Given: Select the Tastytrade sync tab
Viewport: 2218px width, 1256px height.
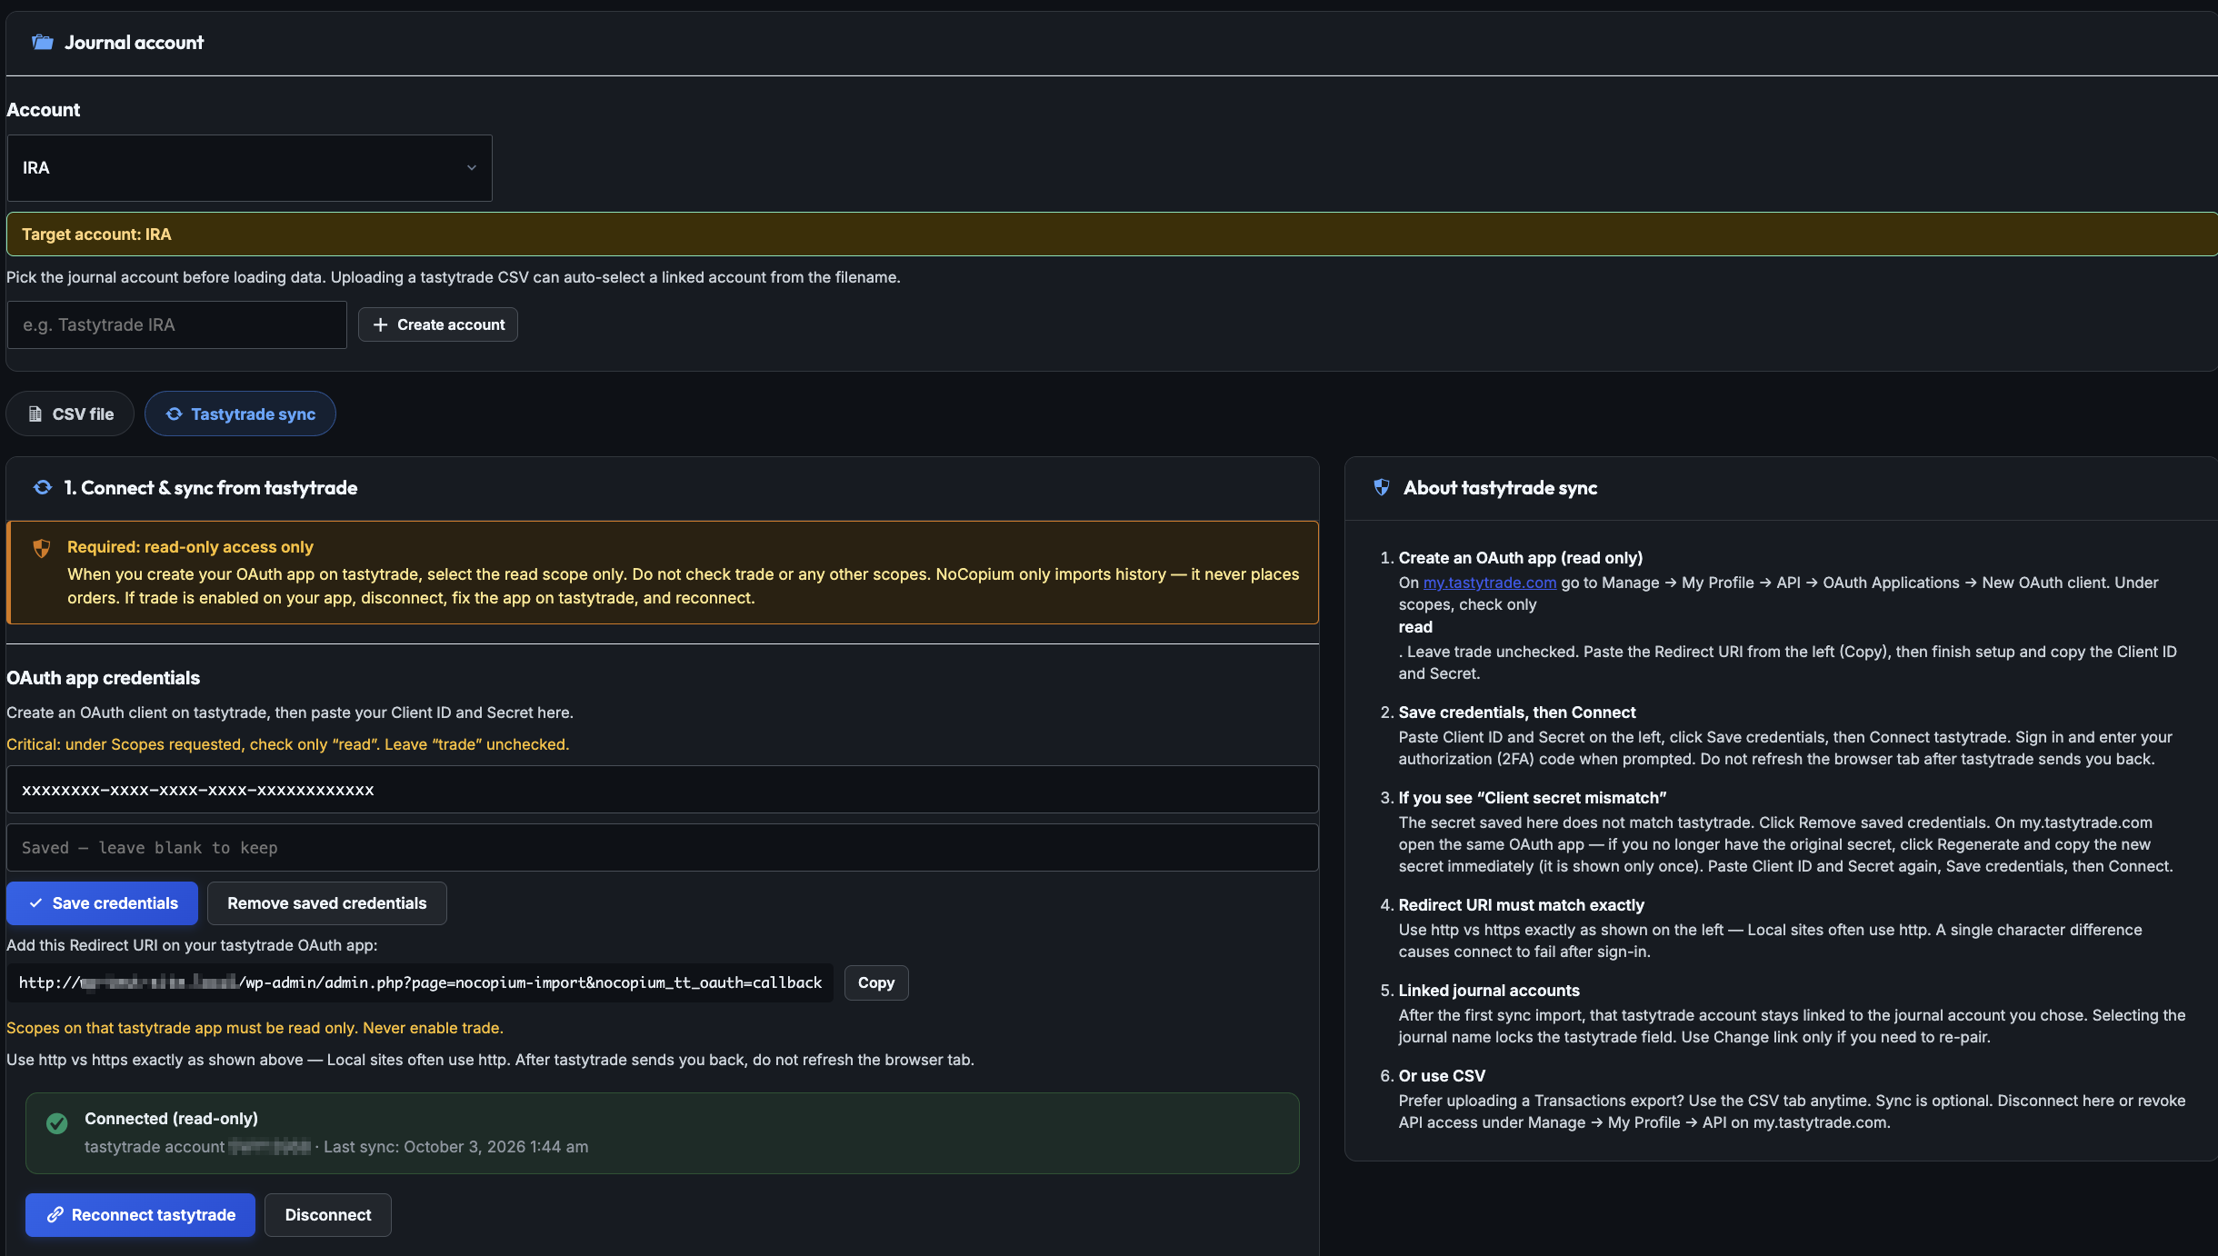Looking at the screenshot, I should [240, 414].
